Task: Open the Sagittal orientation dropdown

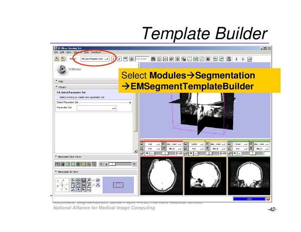Action: tap(196, 144)
